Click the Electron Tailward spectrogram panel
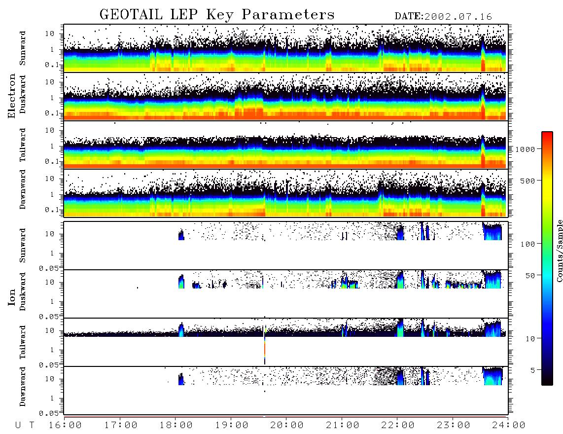 [286, 145]
